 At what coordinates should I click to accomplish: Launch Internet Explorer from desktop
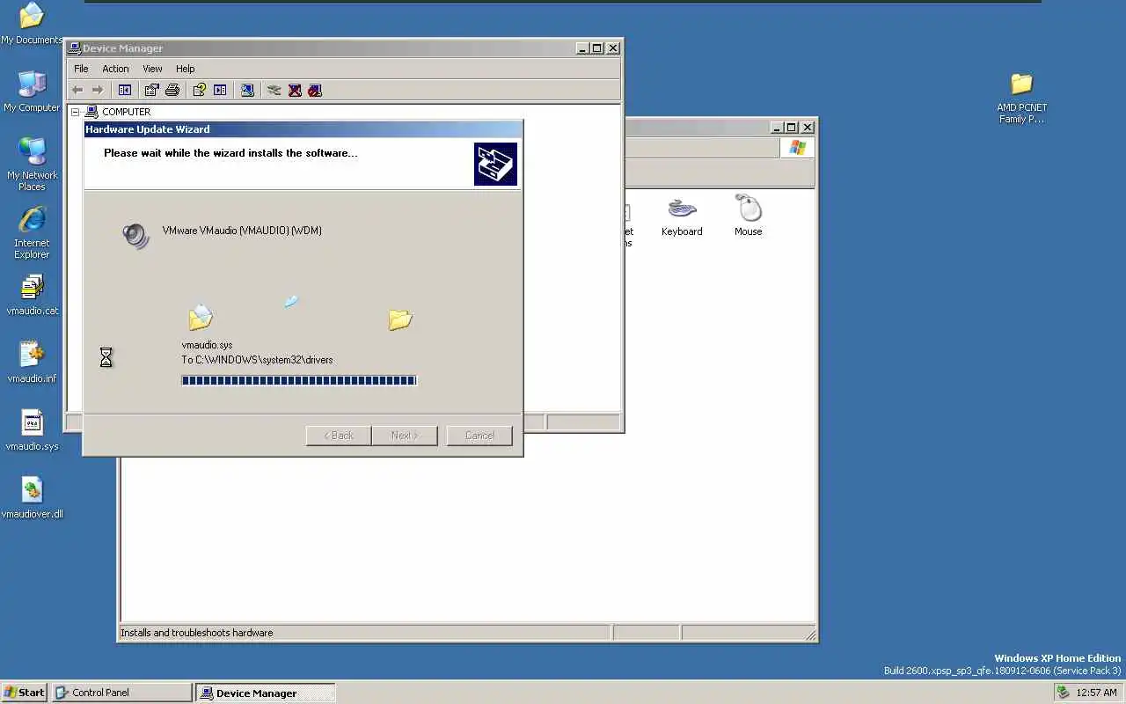(x=32, y=232)
